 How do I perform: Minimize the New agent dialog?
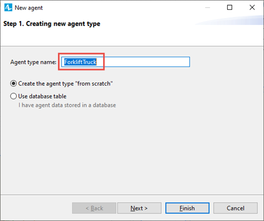point(208,8)
